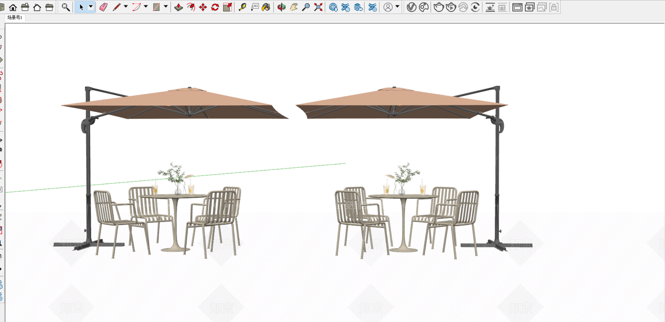Expand the Line tool dropdown arrow
Image resolution: width=665 pixels, height=322 pixels.
tap(126, 7)
